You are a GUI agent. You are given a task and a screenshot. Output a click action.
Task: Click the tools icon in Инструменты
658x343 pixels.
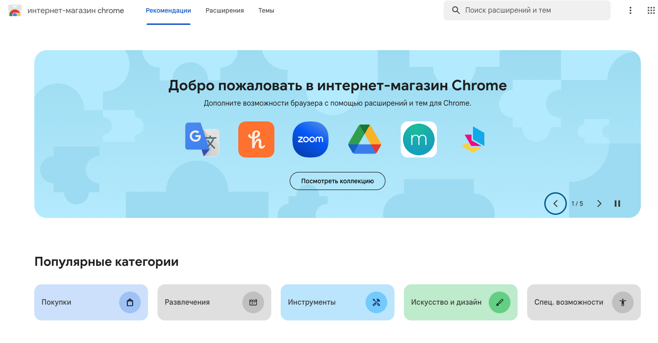(x=376, y=302)
